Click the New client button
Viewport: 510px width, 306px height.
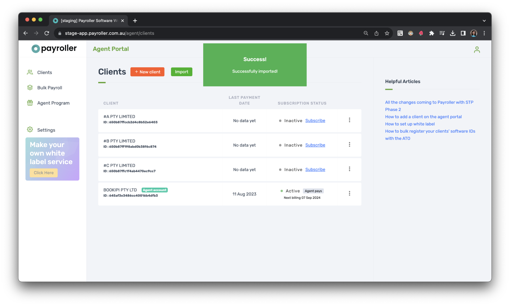(x=147, y=72)
